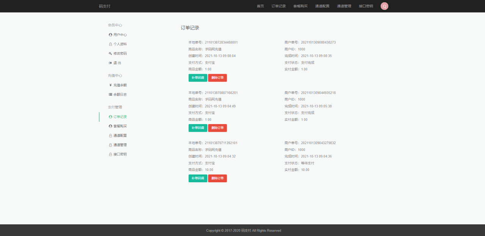Go to 首页 in top navigation

(260, 6)
